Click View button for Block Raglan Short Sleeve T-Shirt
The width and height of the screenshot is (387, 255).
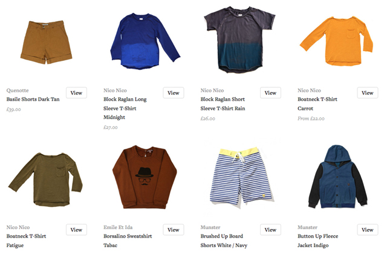pyautogui.click(x=270, y=93)
